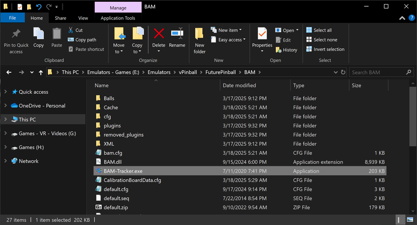Viewport: 417px width, 225px height.
Task: Click Paste shortcut in the ribbon
Action: pyautogui.click(x=86, y=49)
